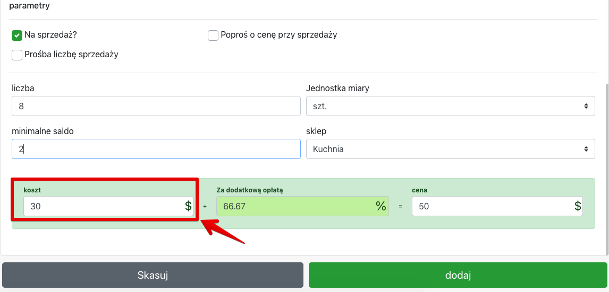This screenshot has width=609, height=292.
Task: Click the dollar icon in cena field
Action: (x=577, y=206)
